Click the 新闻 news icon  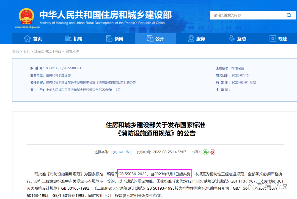point(109,38)
